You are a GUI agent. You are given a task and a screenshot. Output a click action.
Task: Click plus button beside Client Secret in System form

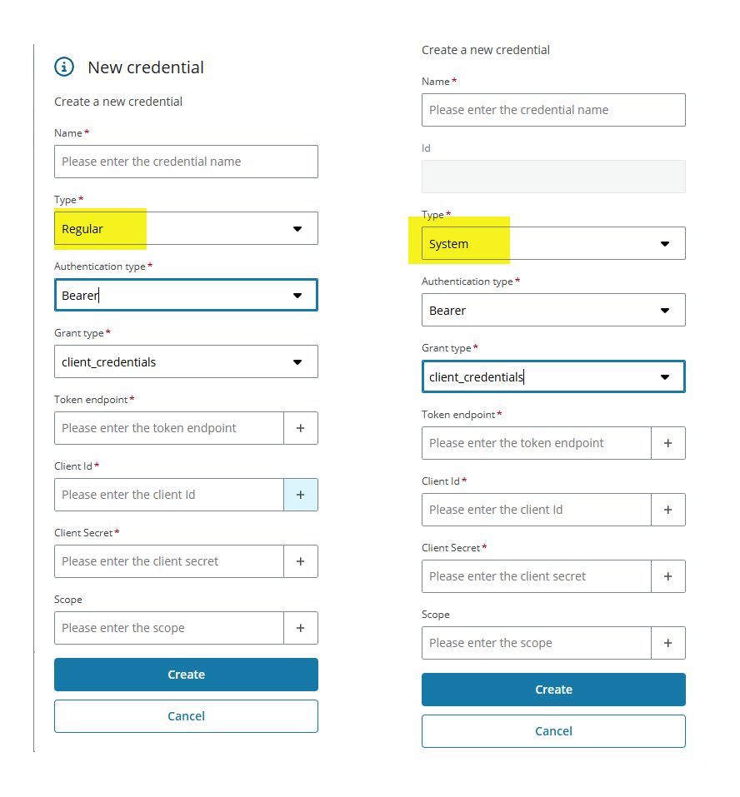(x=668, y=576)
